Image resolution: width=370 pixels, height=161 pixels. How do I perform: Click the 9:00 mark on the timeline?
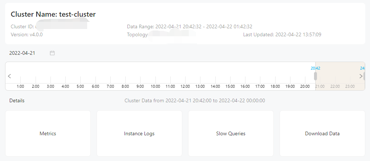click(x=140, y=87)
